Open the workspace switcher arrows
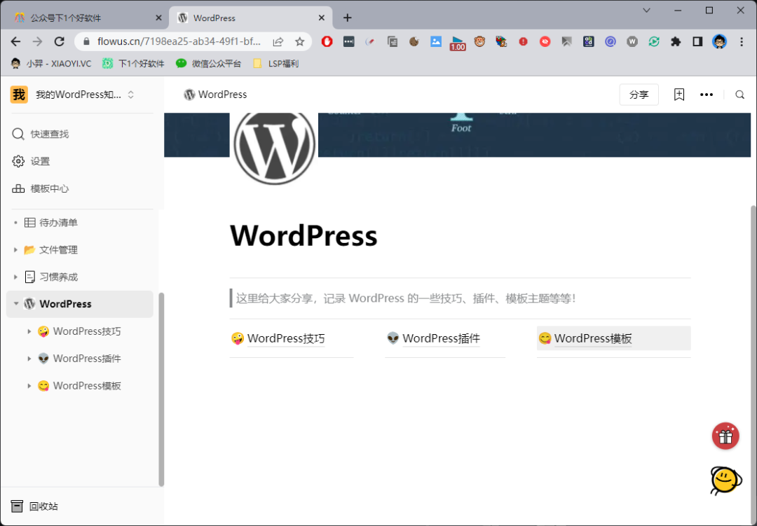 pos(131,95)
